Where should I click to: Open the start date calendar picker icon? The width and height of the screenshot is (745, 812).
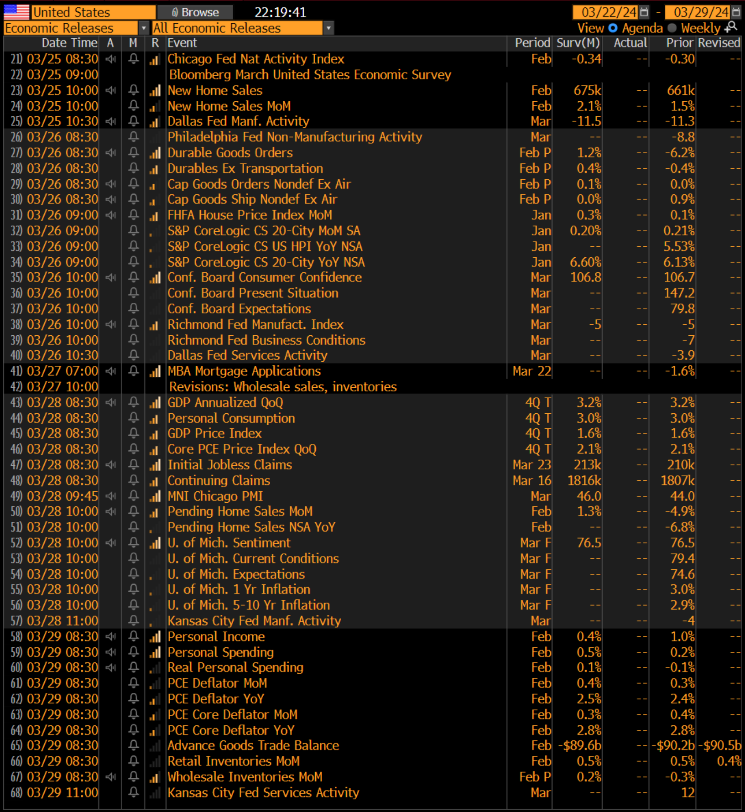644,12
